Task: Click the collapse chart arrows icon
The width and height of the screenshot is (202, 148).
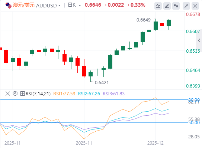Action: tap(186, 6)
